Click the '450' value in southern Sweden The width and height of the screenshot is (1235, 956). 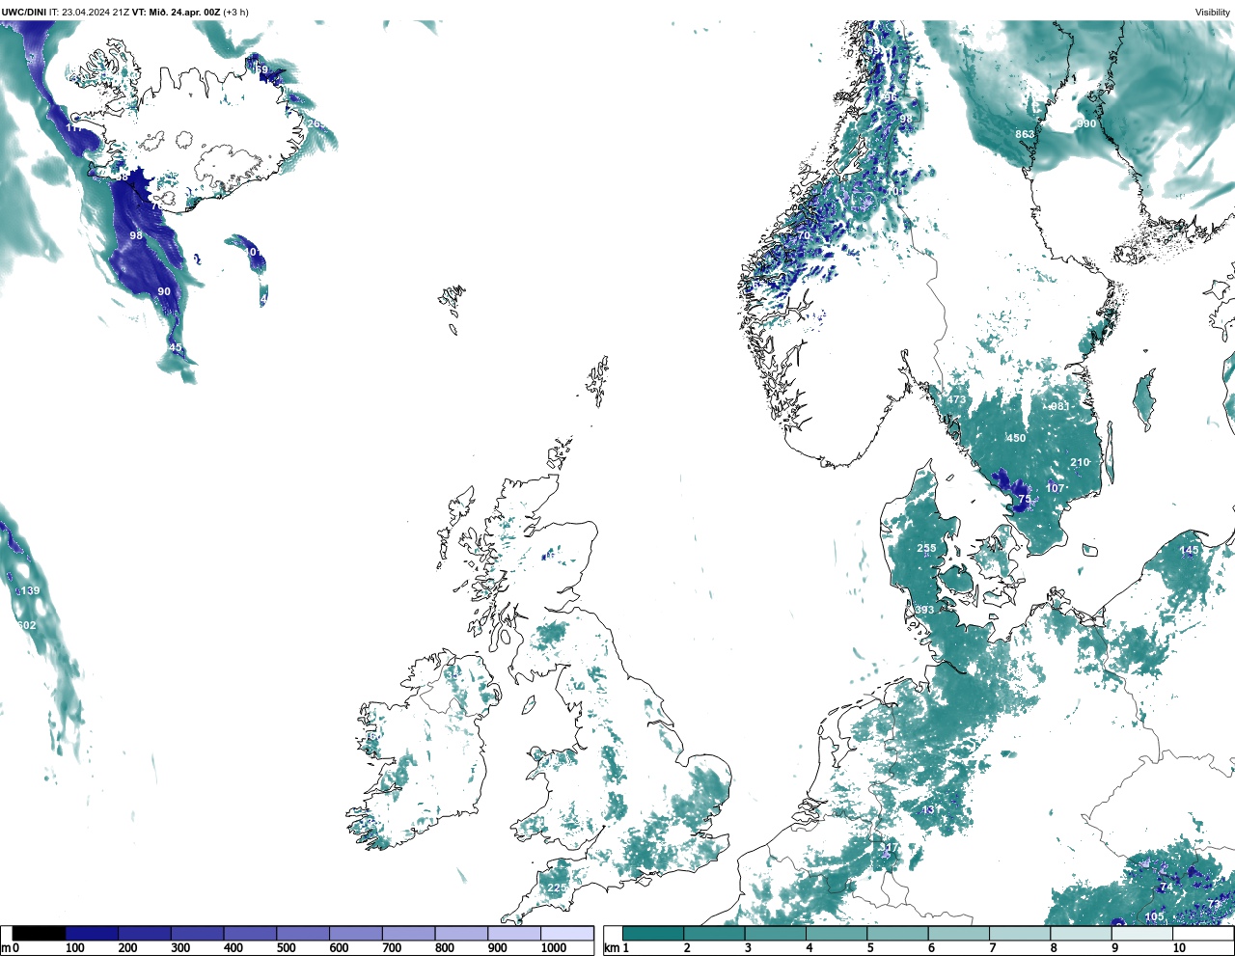pos(1016,438)
